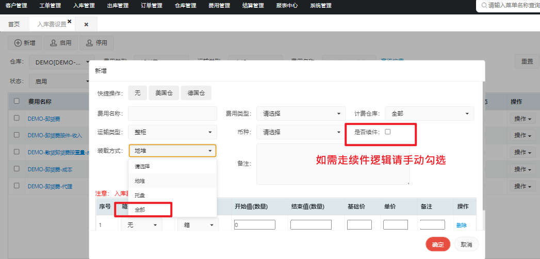
Task: Open the DEMO-卸货费-代理 link
Action: 50,186
